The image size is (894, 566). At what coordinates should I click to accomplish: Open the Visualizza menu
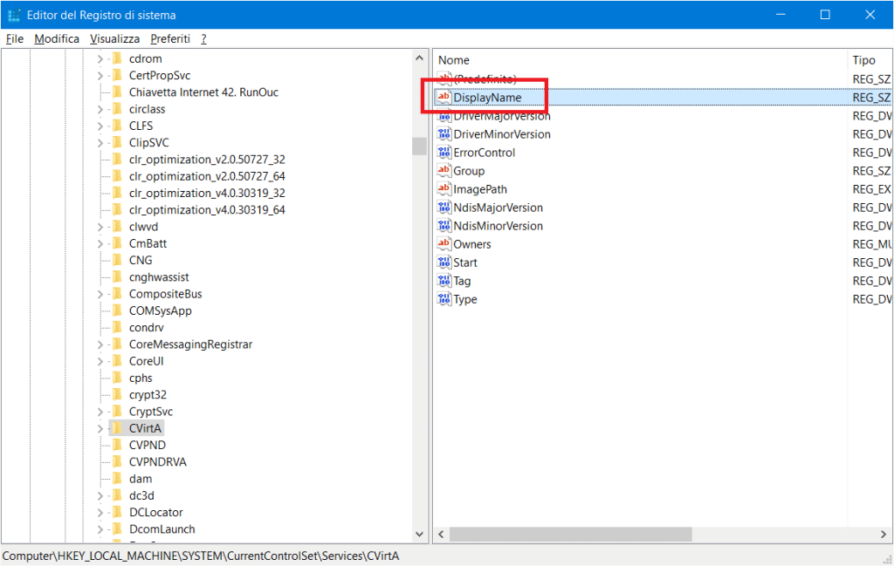(114, 38)
